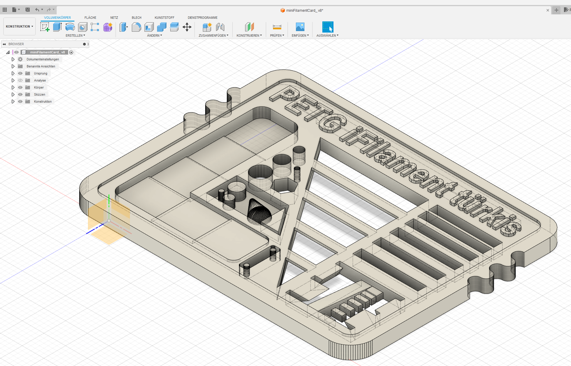Open the ZUSAMMENFÜGEN dropdown menu
This screenshot has width=571, height=366.
pyautogui.click(x=213, y=35)
